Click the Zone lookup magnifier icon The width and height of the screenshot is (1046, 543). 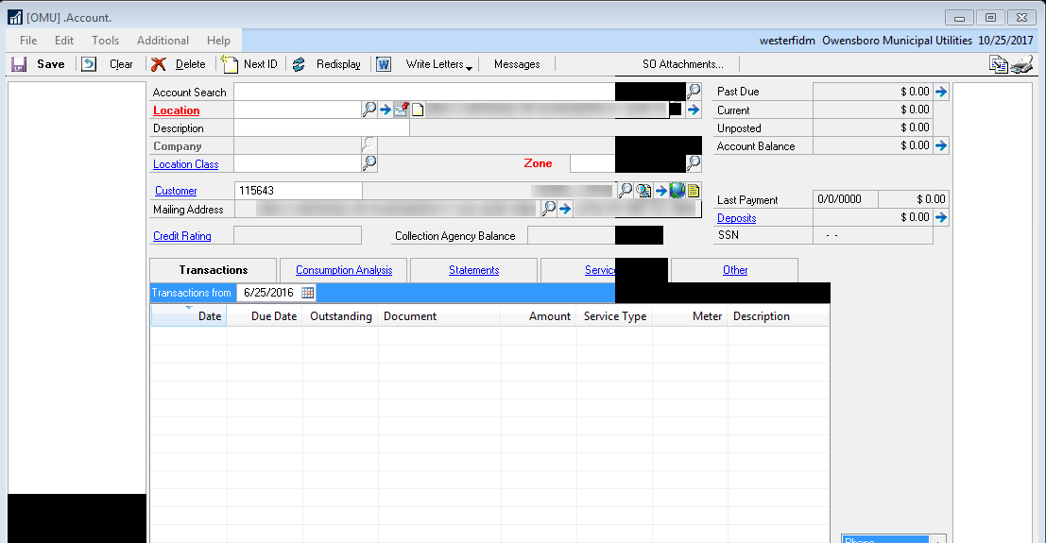pyautogui.click(x=694, y=163)
